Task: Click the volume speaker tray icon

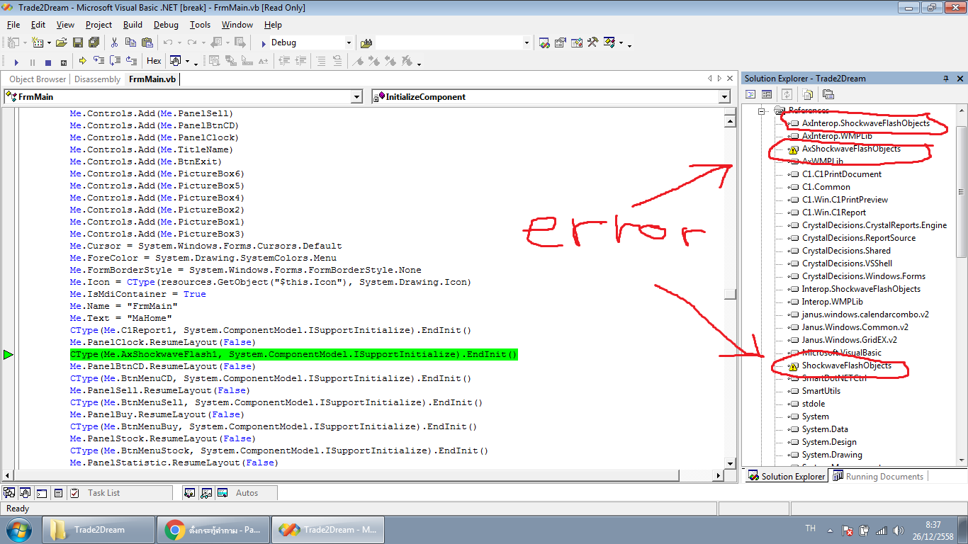Action: [899, 530]
